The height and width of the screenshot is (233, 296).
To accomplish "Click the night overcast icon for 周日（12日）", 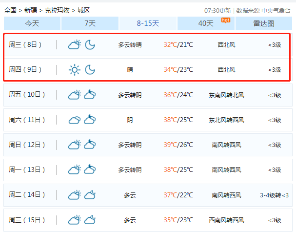I will point(90,144).
